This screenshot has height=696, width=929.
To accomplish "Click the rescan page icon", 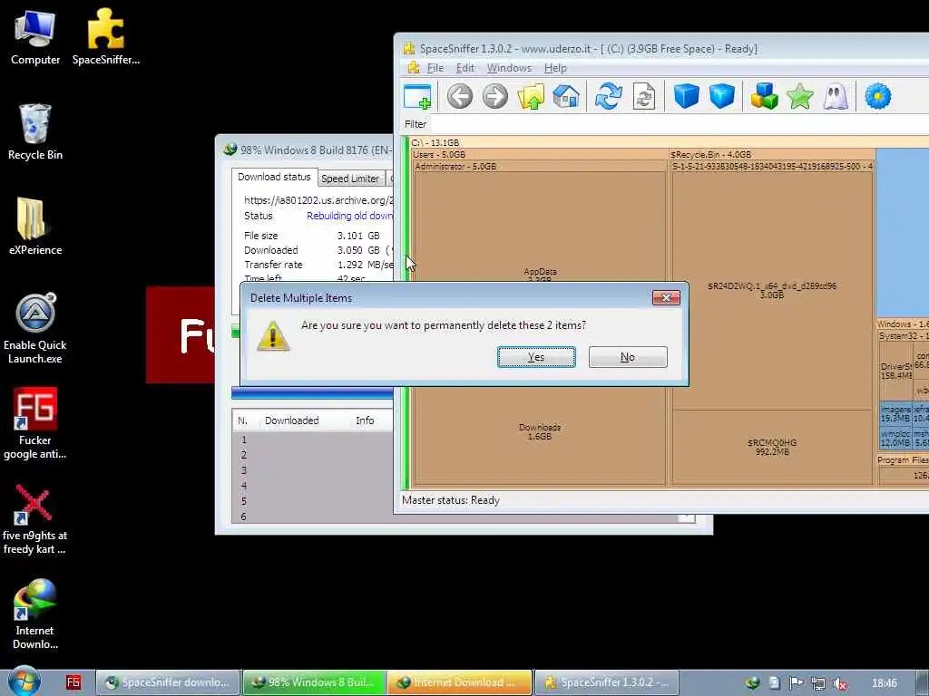I will (x=644, y=96).
